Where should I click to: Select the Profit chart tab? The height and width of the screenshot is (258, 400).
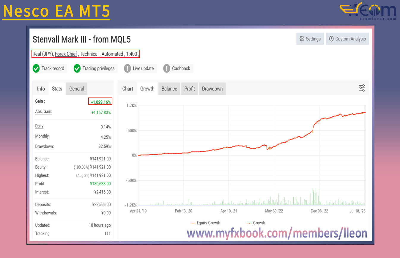pyautogui.click(x=190, y=89)
